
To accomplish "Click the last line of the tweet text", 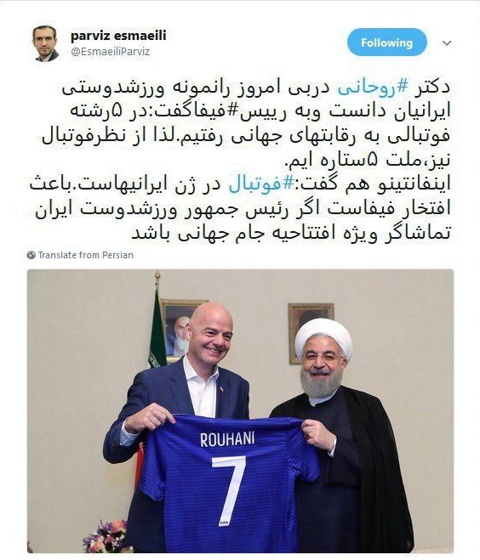I will tap(291, 234).
